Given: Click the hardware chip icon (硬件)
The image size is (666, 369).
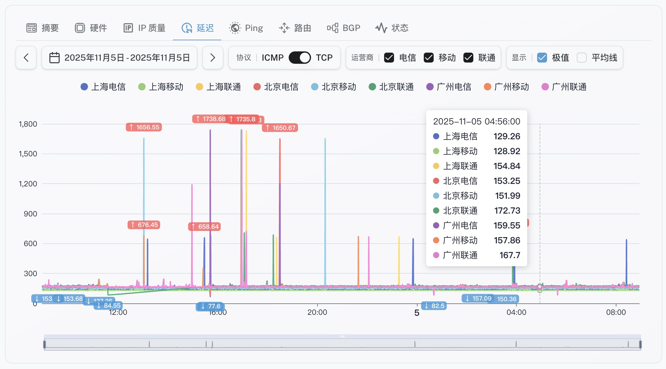Looking at the screenshot, I should (x=80, y=28).
